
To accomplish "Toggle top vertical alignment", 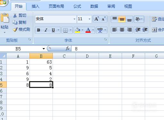I will (115, 19).
